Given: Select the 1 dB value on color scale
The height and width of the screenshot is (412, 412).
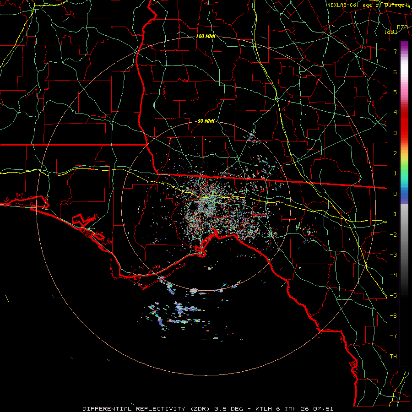Looking at the screenshot, I should pos(395,173).
